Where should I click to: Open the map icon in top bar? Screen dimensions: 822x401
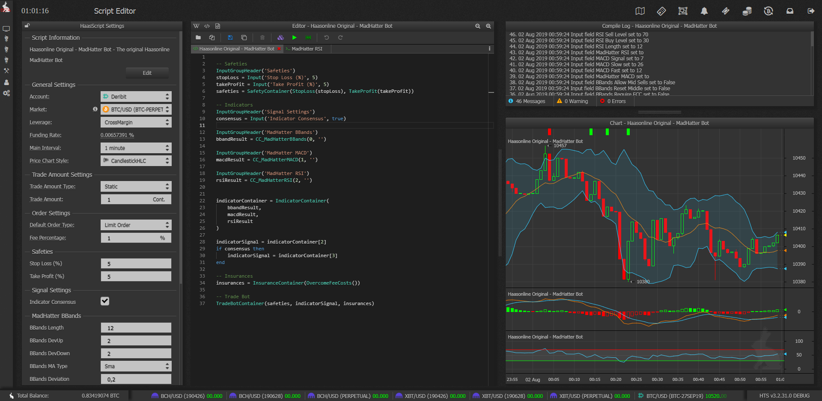pos(640,11)
